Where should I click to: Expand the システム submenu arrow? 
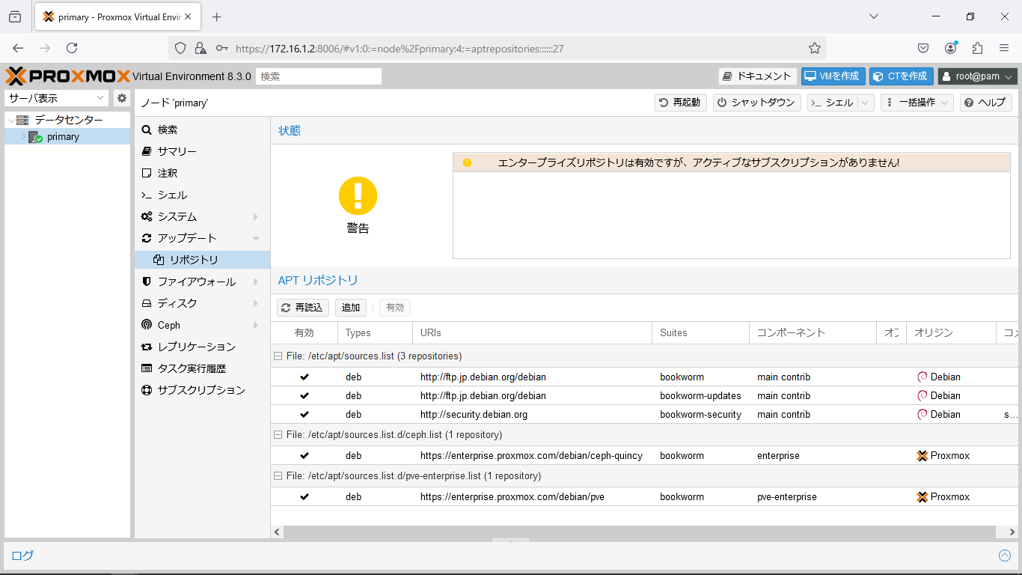256,216
